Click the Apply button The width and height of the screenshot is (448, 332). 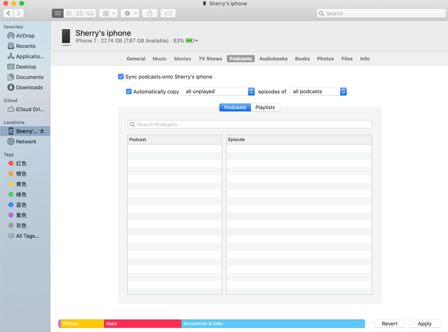point(424,323)
